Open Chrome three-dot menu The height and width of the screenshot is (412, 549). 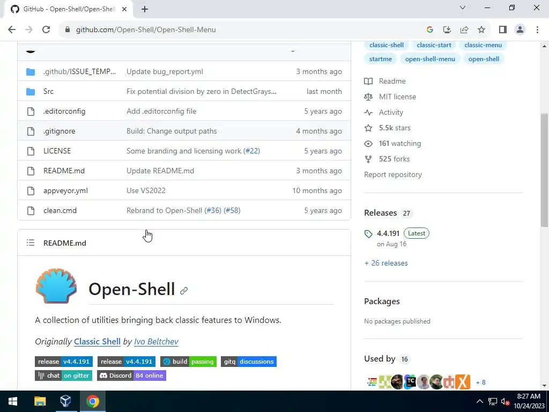(x=537, y=30)
